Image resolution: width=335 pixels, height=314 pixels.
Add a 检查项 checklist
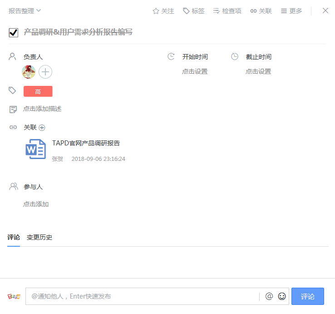pyautogui.click(x=227, y=11)
